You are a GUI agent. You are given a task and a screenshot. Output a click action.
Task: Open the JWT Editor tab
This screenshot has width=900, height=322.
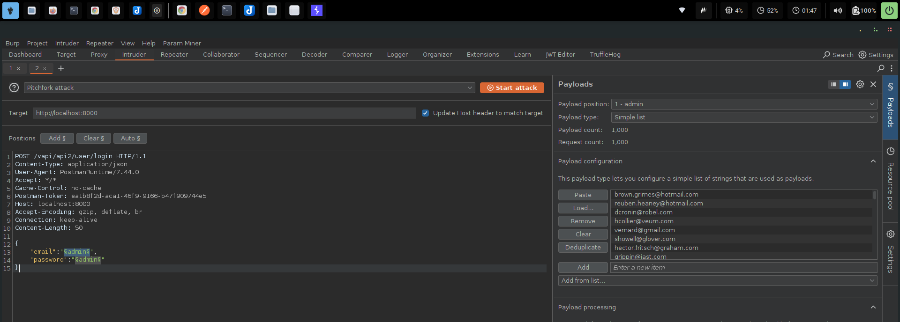(x=560, y=55)
